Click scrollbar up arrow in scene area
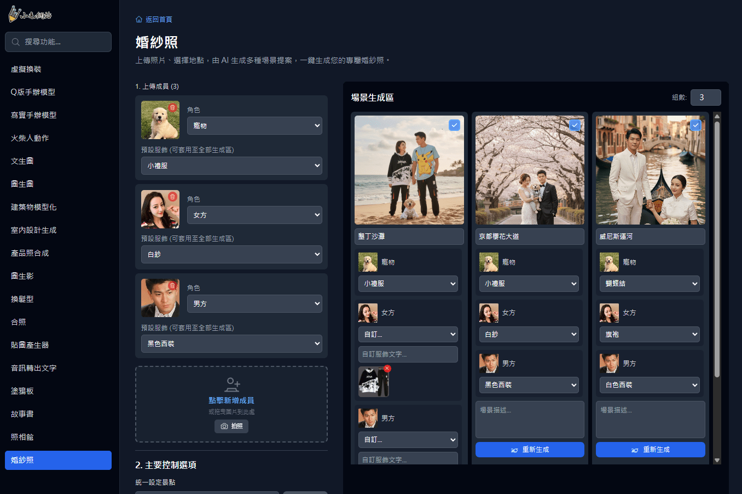Viewport: 742px width, 494px height. [x=717, y=116]
